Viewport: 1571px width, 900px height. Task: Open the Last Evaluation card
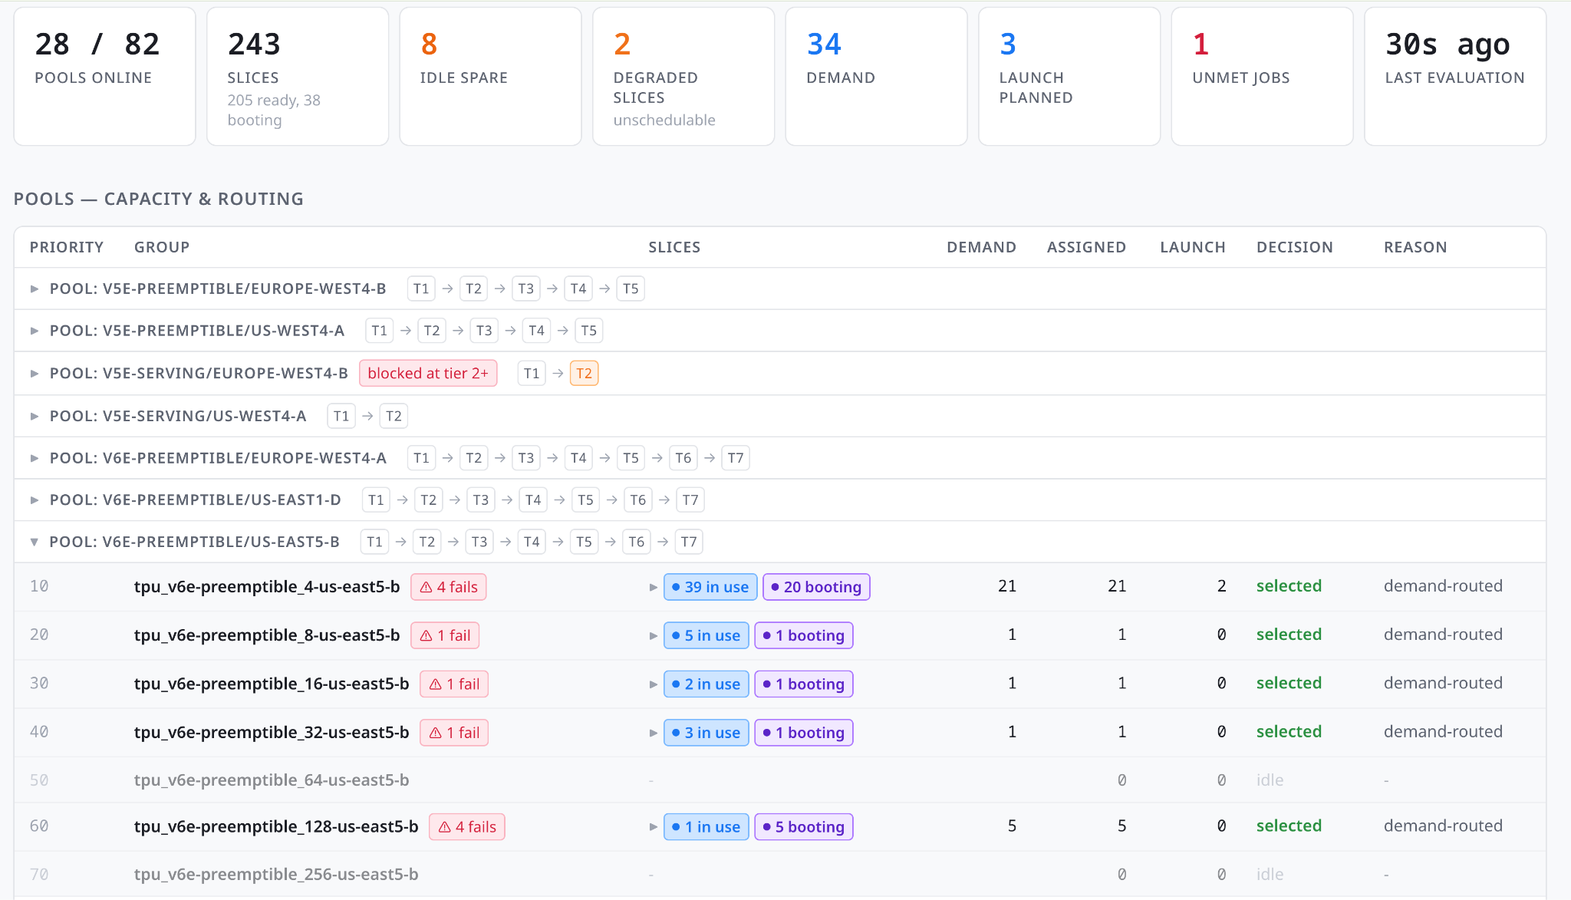pyautogui.click(x=1455, y=77)
